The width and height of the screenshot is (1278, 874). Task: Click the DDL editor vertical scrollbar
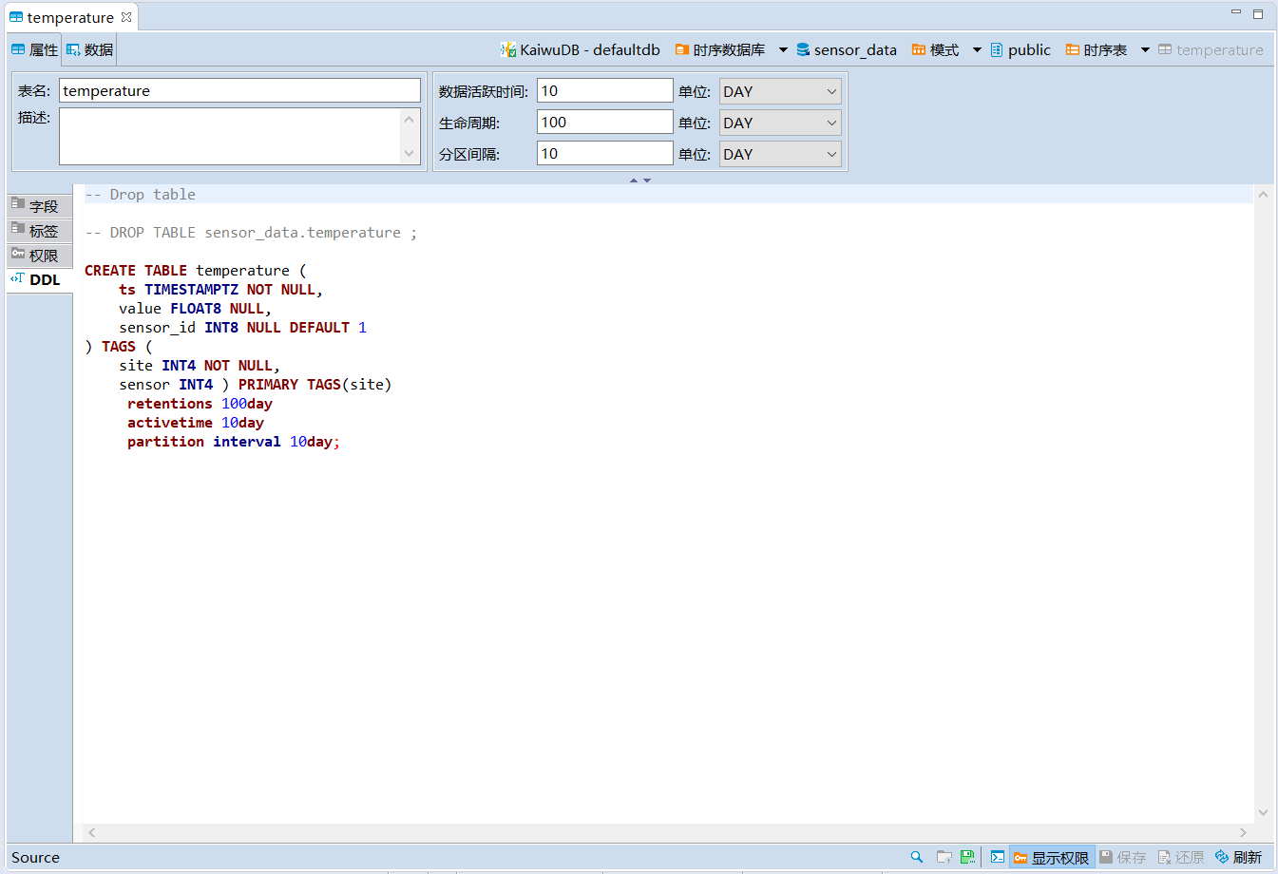(1263, 503)
